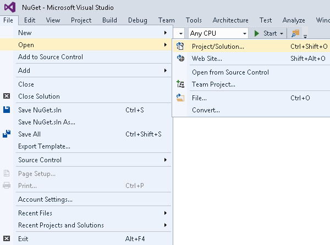Expand the Recent Projects and Solutions submenu

[x=165, y=225]
